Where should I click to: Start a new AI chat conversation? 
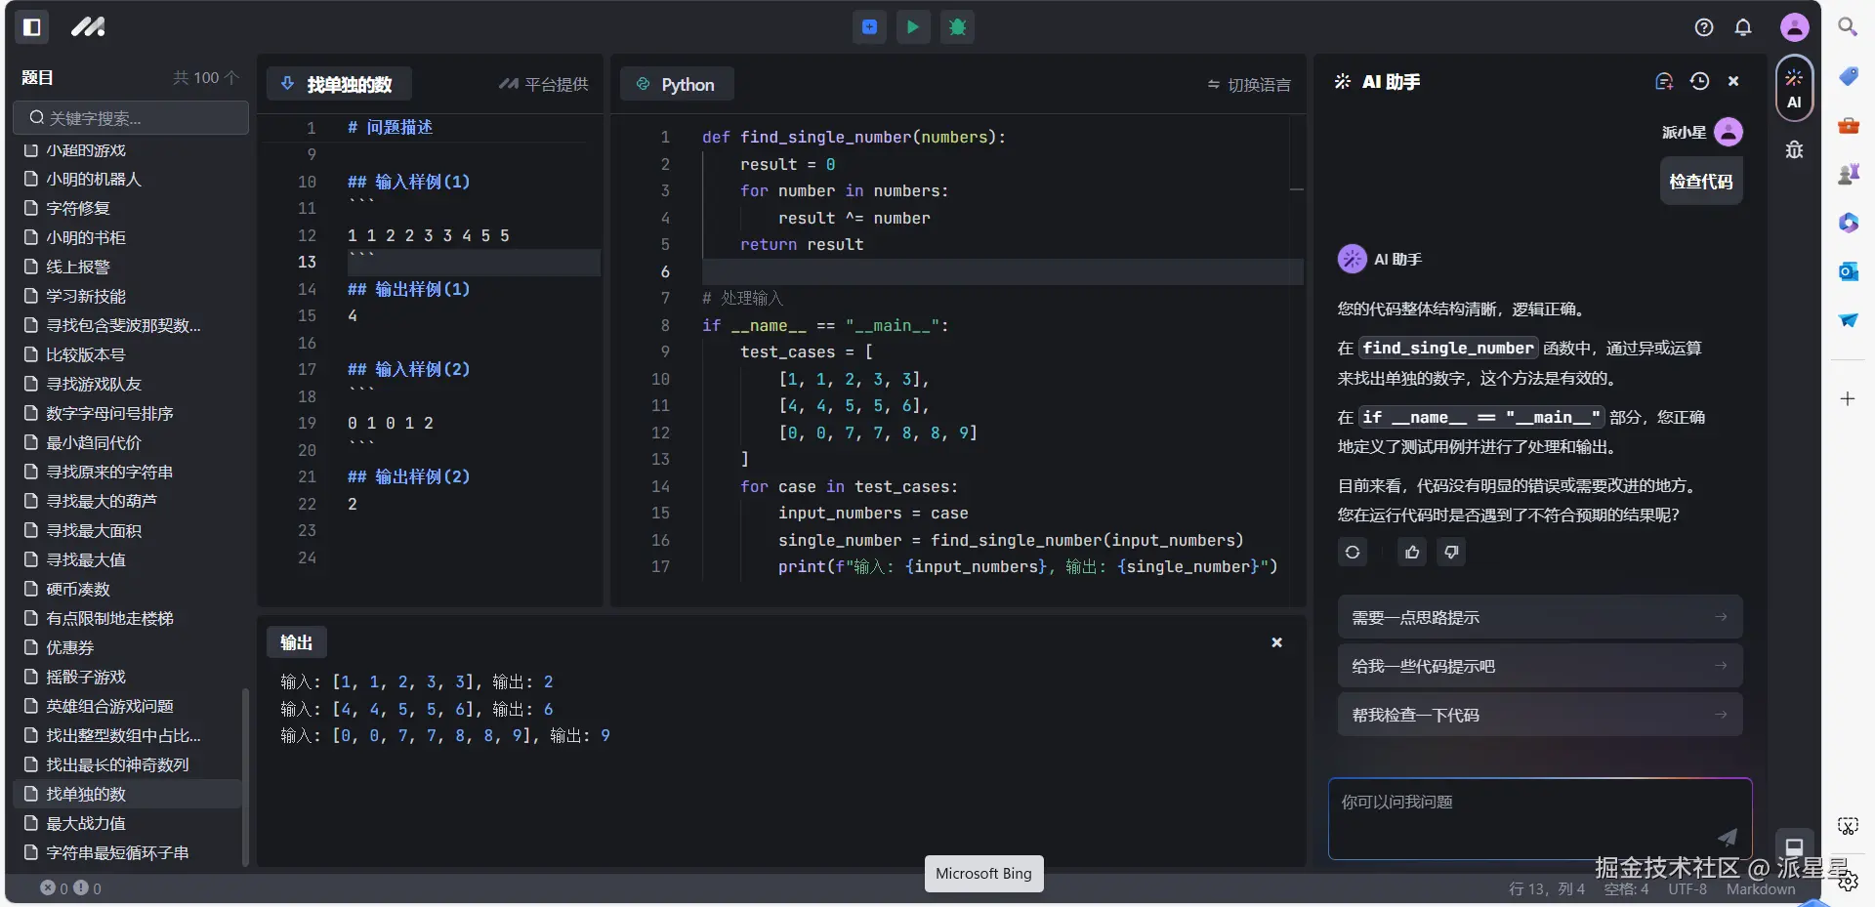(1664, 82)
